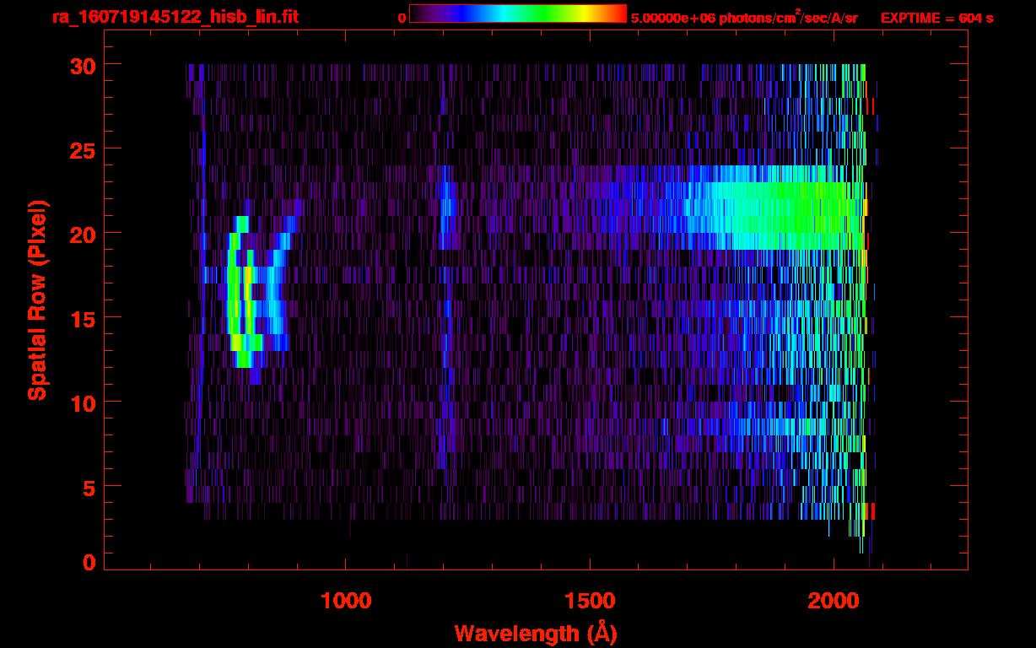Screen dimensions: 1036x648
Task: Click the 2000 wavelength tick label
Action: click(834, 601)
